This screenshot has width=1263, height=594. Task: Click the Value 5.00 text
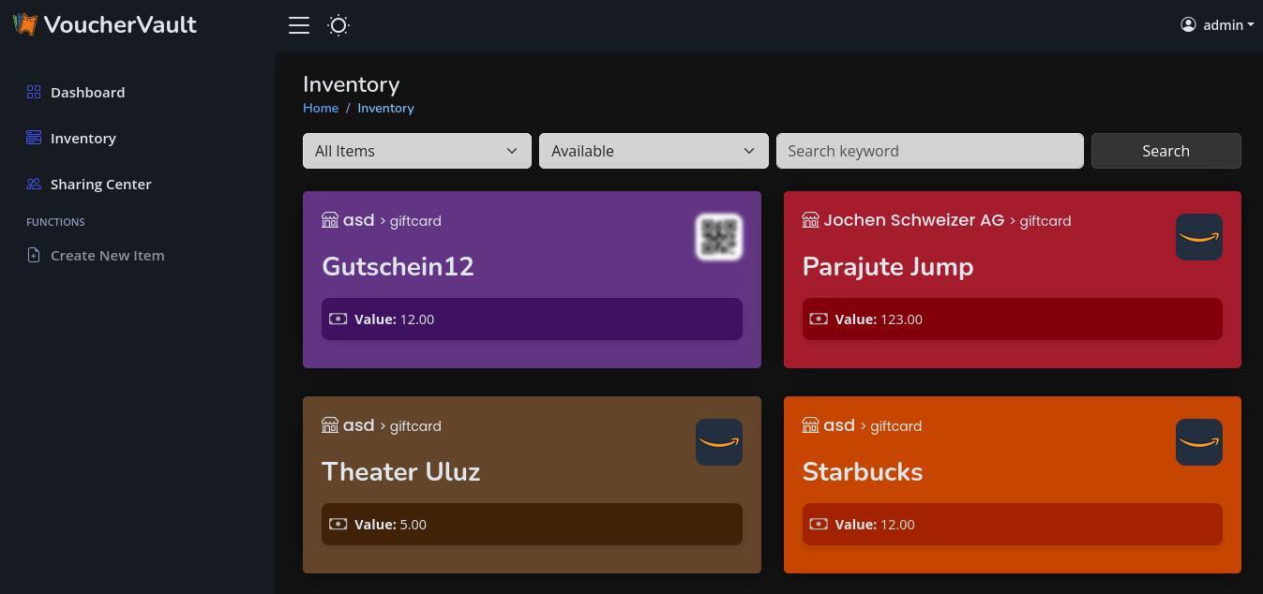[390, 525]
